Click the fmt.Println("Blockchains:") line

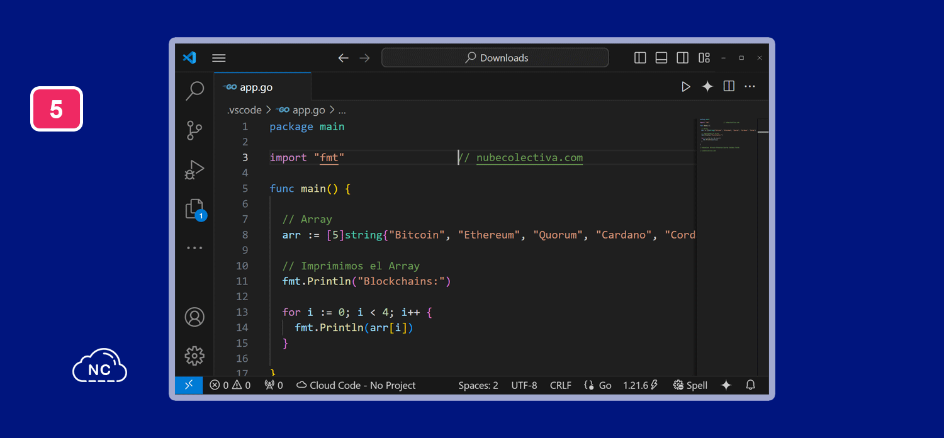[x=367, y=281]
